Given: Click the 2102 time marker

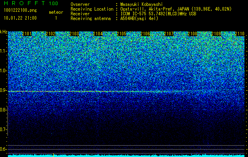Looking at the screenshot, I should pos(50,34).
